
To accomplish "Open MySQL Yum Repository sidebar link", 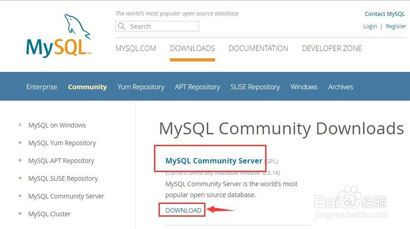I will [62, 143].
